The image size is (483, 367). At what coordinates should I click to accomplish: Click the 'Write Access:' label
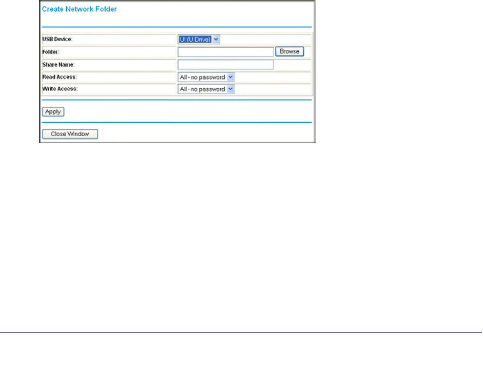(60, 89)
